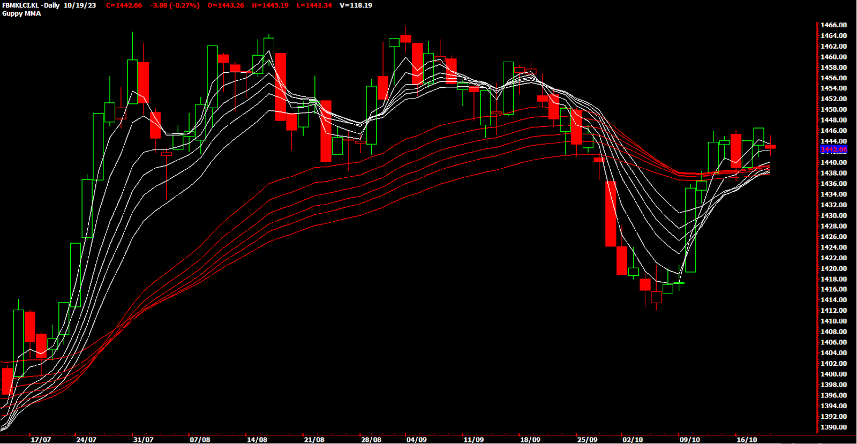The width and height of the screenshot is (857, 444).
Task: Click the 1432.00 price axis label
Action: pos(833,205)
